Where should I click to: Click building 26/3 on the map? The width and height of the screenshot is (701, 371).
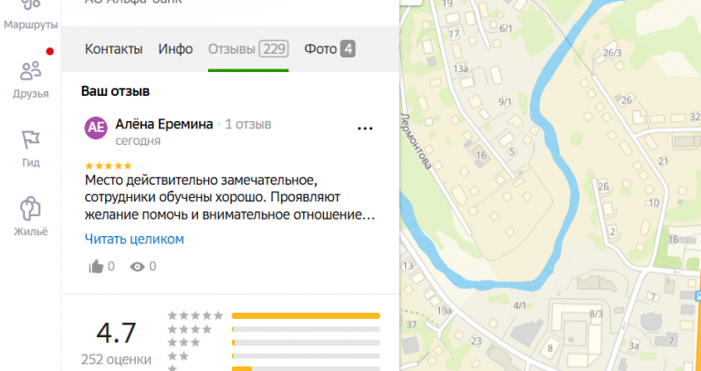pos(612,53)
